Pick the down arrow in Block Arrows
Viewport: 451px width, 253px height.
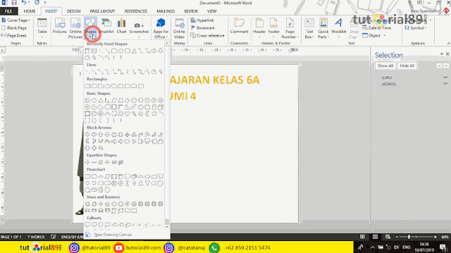pyautogui.click(x=107, y=134)
